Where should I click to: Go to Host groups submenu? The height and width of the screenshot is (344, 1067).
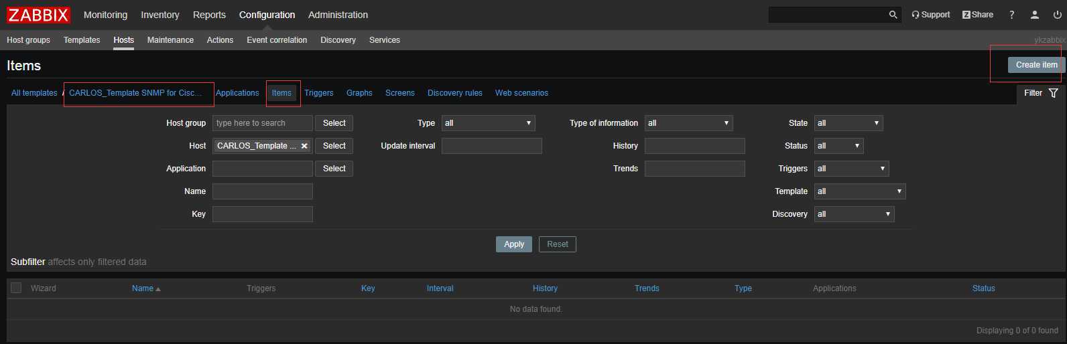(x=28, y=40)
